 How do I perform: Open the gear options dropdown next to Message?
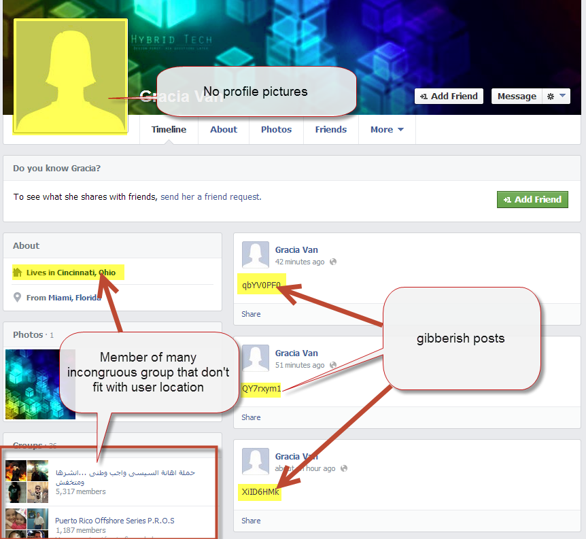coord(556,97)
